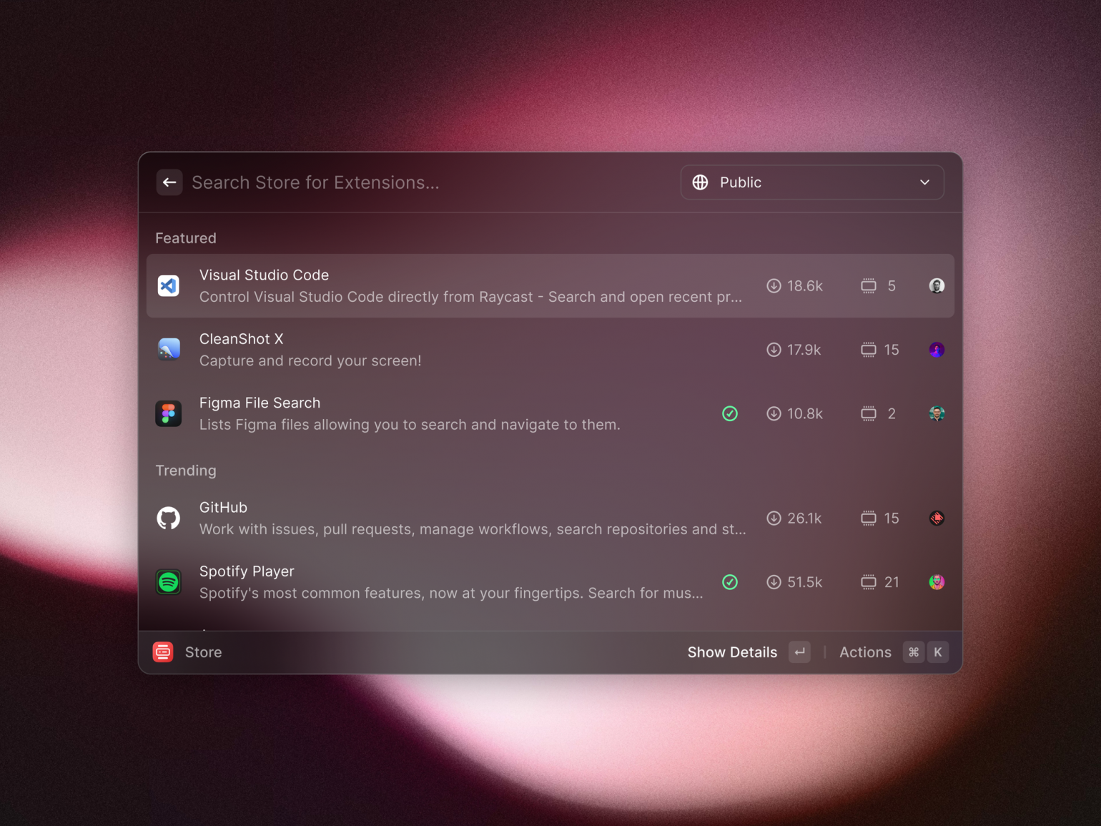Click the download count icon for GitHub
The height and width of the screenshot is (826, 1101).
click(x=775, y=518)
